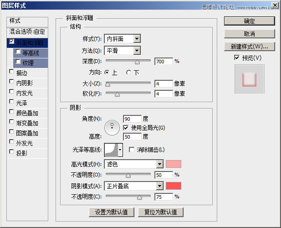Screen dimensions: 281x228
Task: Open 混合选项:自定 section
Action: (x=27, y=32)
